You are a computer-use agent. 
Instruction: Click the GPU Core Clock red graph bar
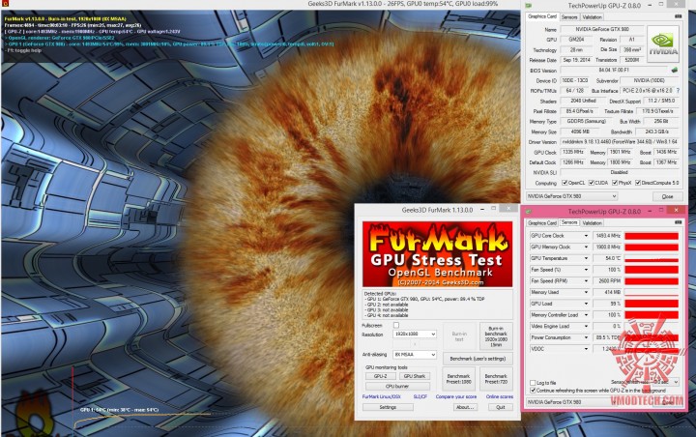[x=652, y=236]
